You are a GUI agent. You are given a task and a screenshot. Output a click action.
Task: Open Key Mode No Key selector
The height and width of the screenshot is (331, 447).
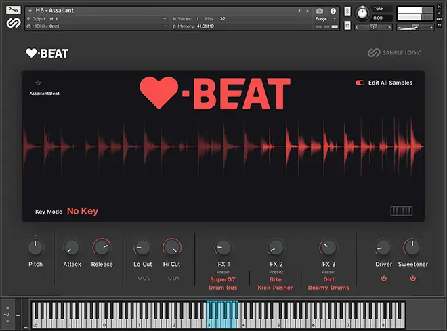point(83,211)
